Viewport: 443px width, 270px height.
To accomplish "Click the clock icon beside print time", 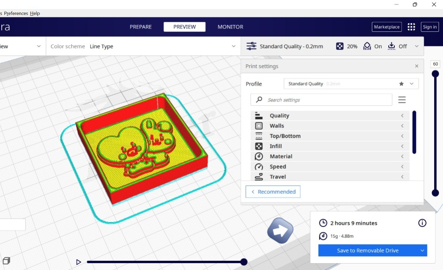I will [323, 223].
